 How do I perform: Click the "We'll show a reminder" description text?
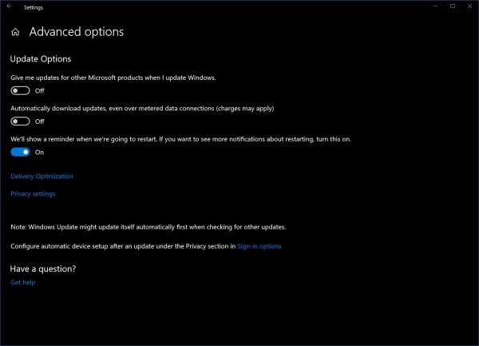pos(180,138)
